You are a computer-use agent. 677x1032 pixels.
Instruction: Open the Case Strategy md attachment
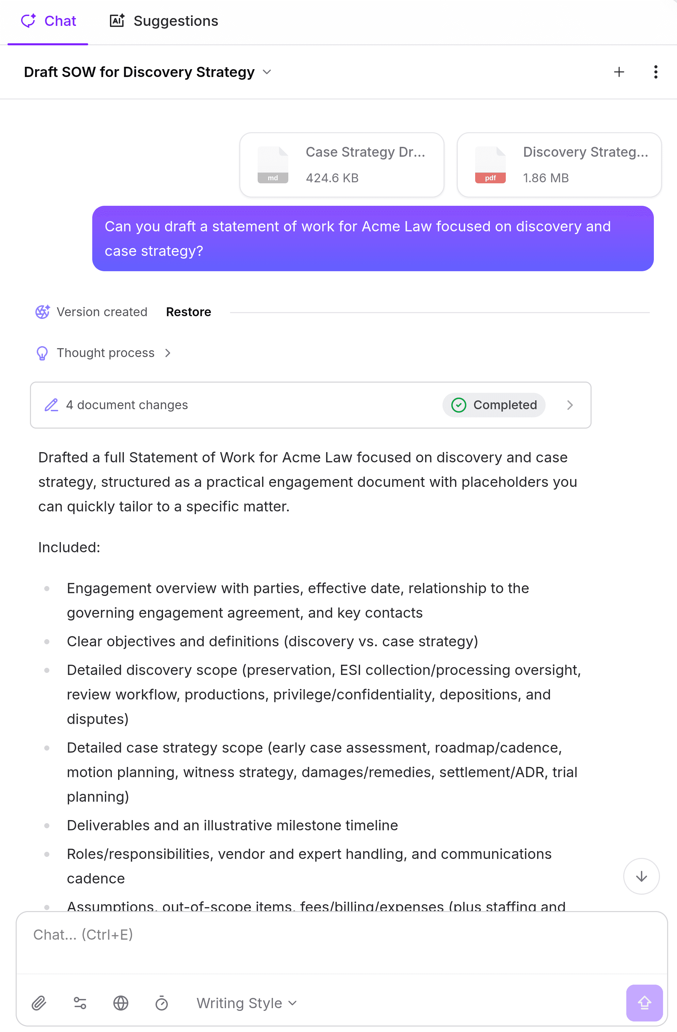342,165
